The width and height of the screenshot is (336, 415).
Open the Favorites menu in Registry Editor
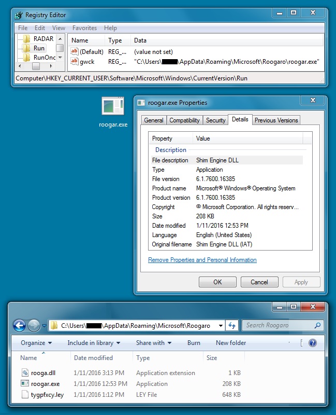84,28
